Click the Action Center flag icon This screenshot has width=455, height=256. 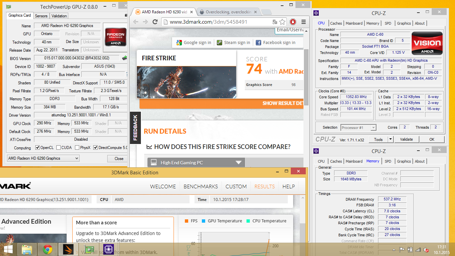[x=402, y=250]
